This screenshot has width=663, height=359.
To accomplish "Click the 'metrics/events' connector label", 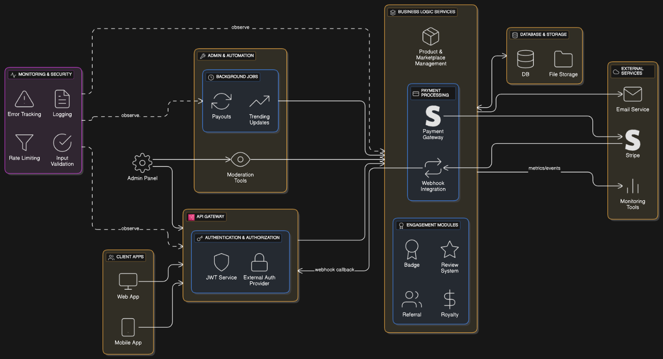I will pos(544,168).
